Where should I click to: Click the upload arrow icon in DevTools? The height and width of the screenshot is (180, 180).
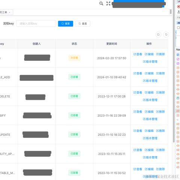click(x=178, y=12)
